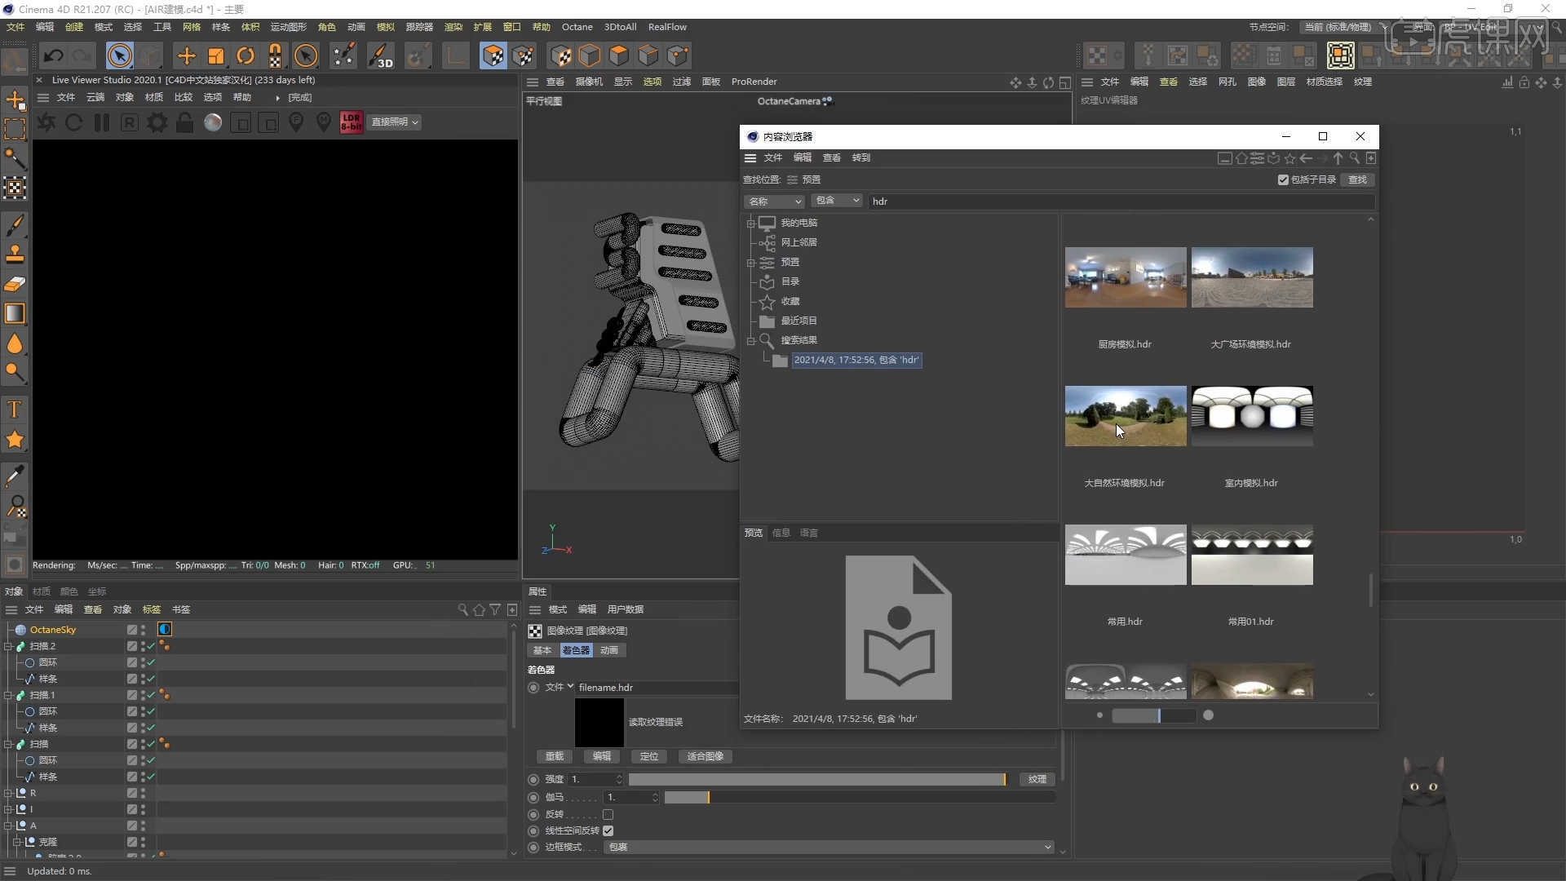Select the cube primitive tool
This screenshot has height=881, width=1566.
coord(590,55)
